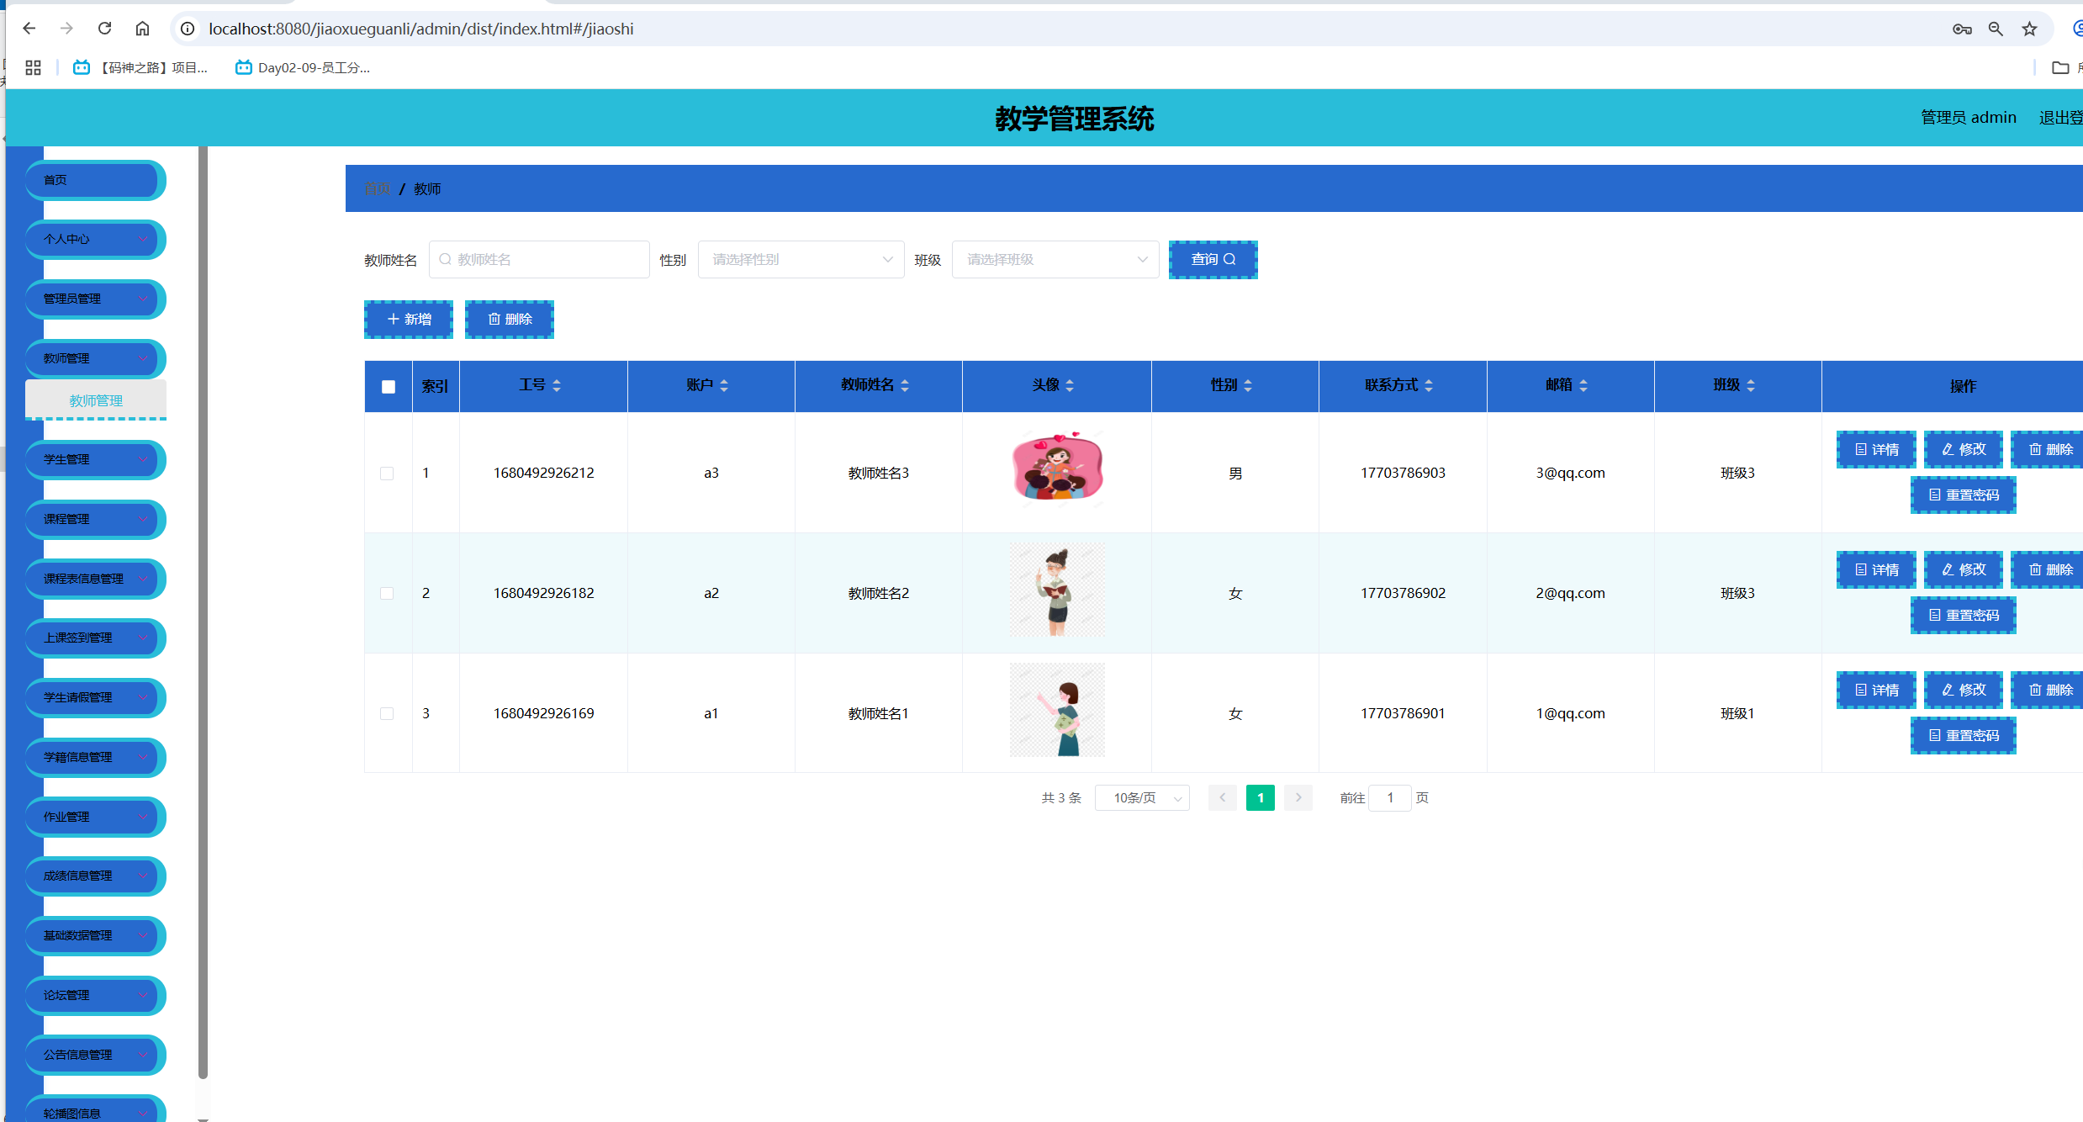Open the browser home page
Screen dimensions: 2083x1122
[x=142, y=29]
